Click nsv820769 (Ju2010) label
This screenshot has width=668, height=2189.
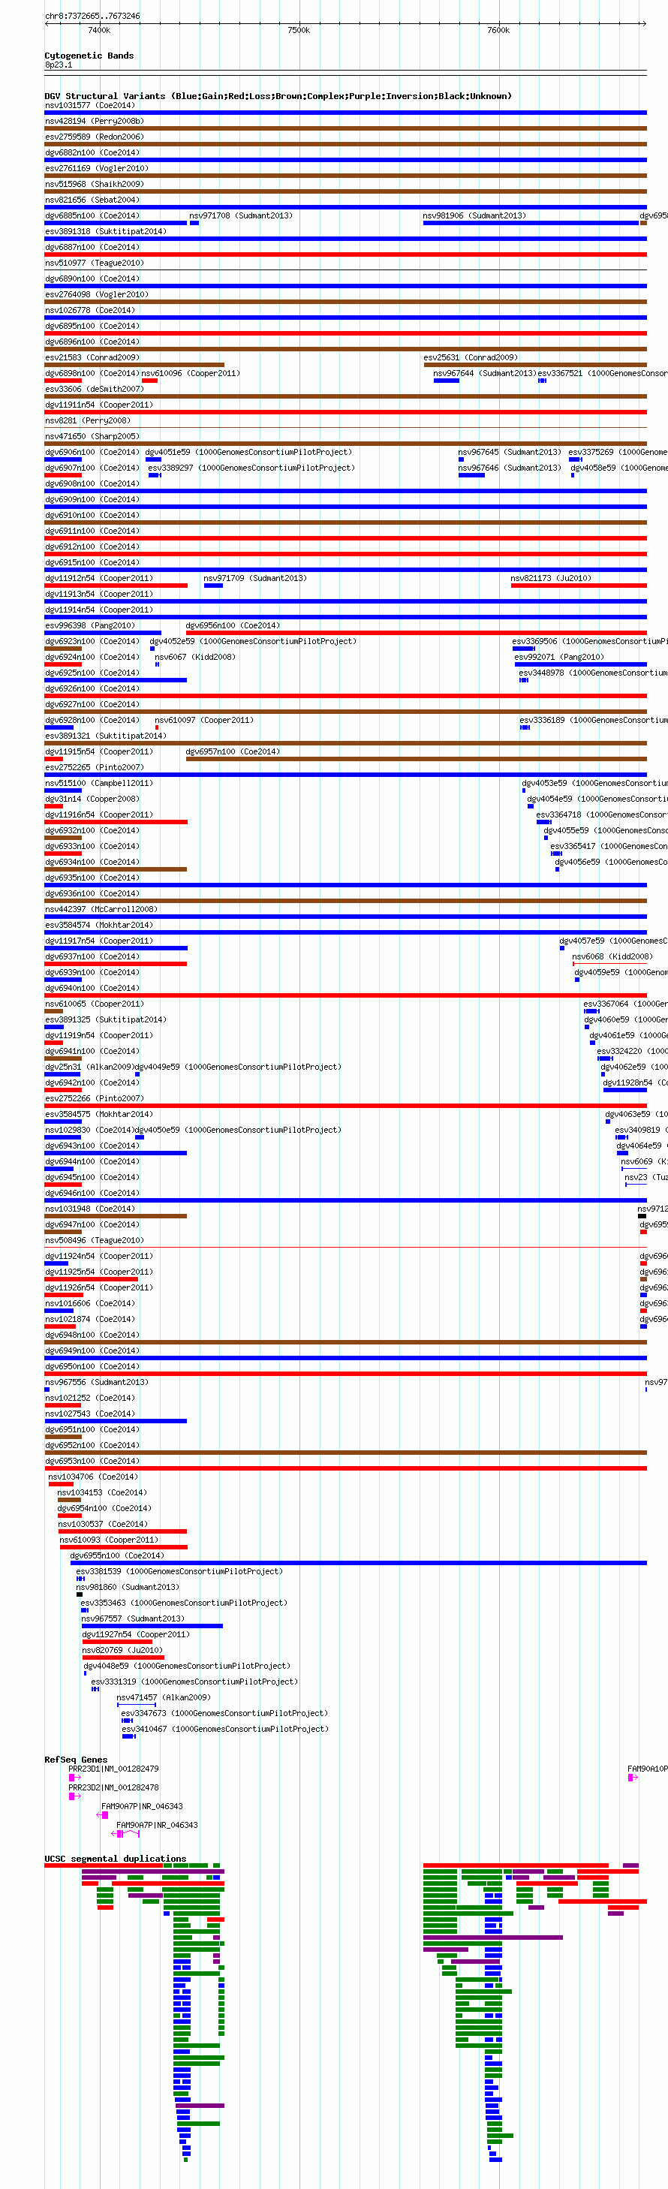[x=122, y=1650]
